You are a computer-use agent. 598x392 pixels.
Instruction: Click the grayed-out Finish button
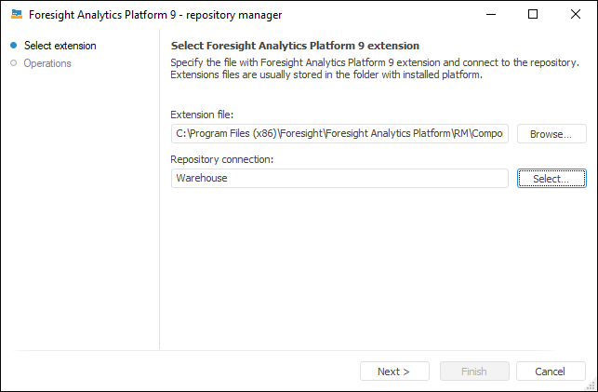tap(473, 372)
